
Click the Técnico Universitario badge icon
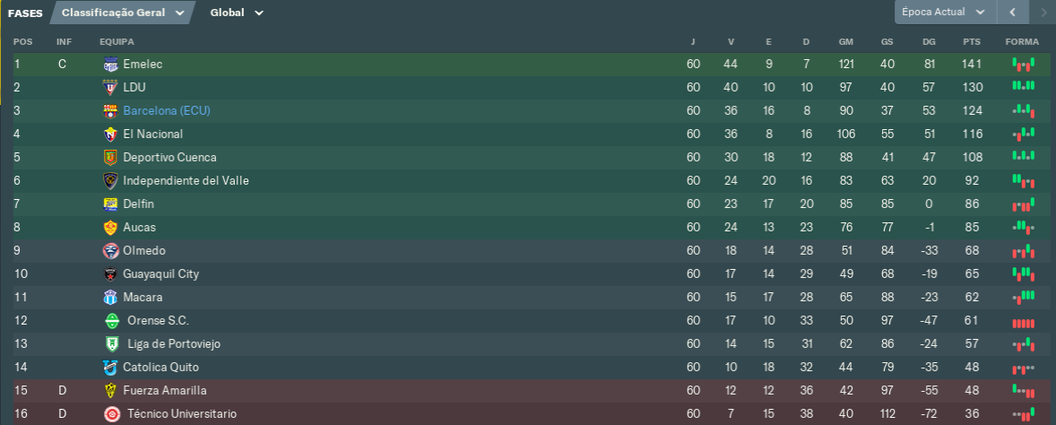tap(112, 414)
